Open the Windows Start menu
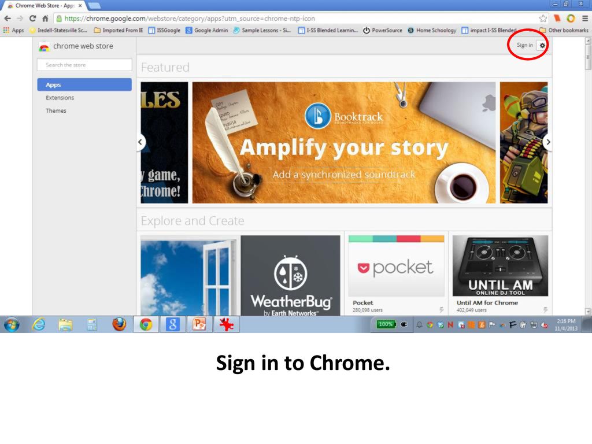The image size is (592, 444). (12, 325)
